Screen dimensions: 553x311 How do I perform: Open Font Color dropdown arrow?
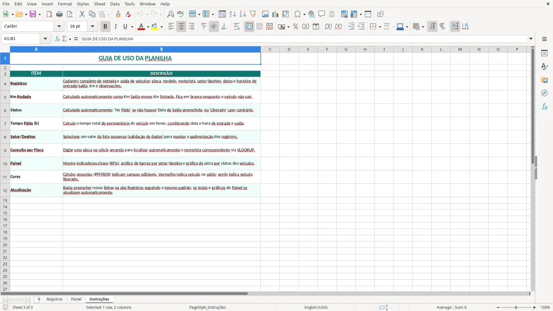148,27
